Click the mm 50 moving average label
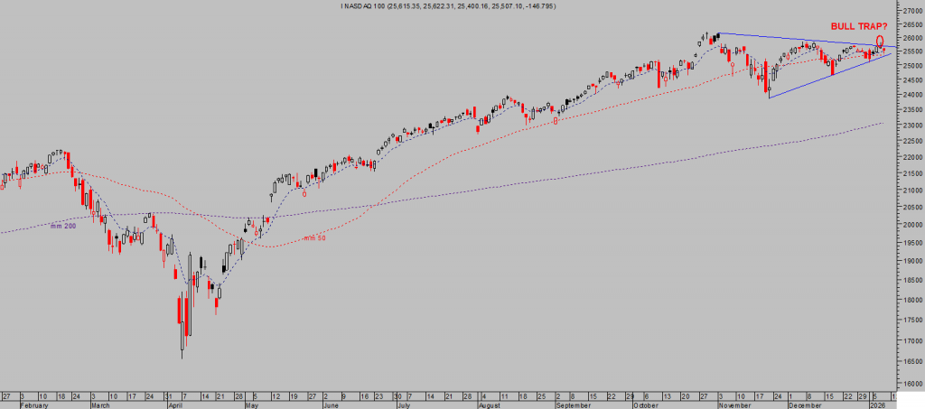Image resolution: width=925 pixels, height=409 pixels. 313,237
